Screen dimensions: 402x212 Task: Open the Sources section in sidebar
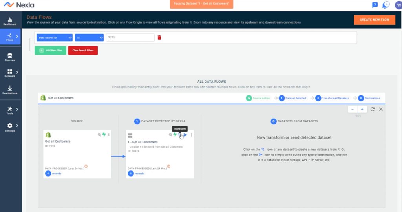[x=10, y=57]
